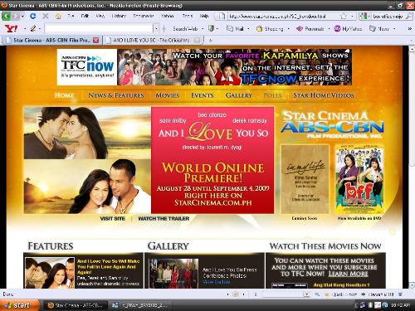
Task: Open the Tools menu
Action: coord(188,16)
